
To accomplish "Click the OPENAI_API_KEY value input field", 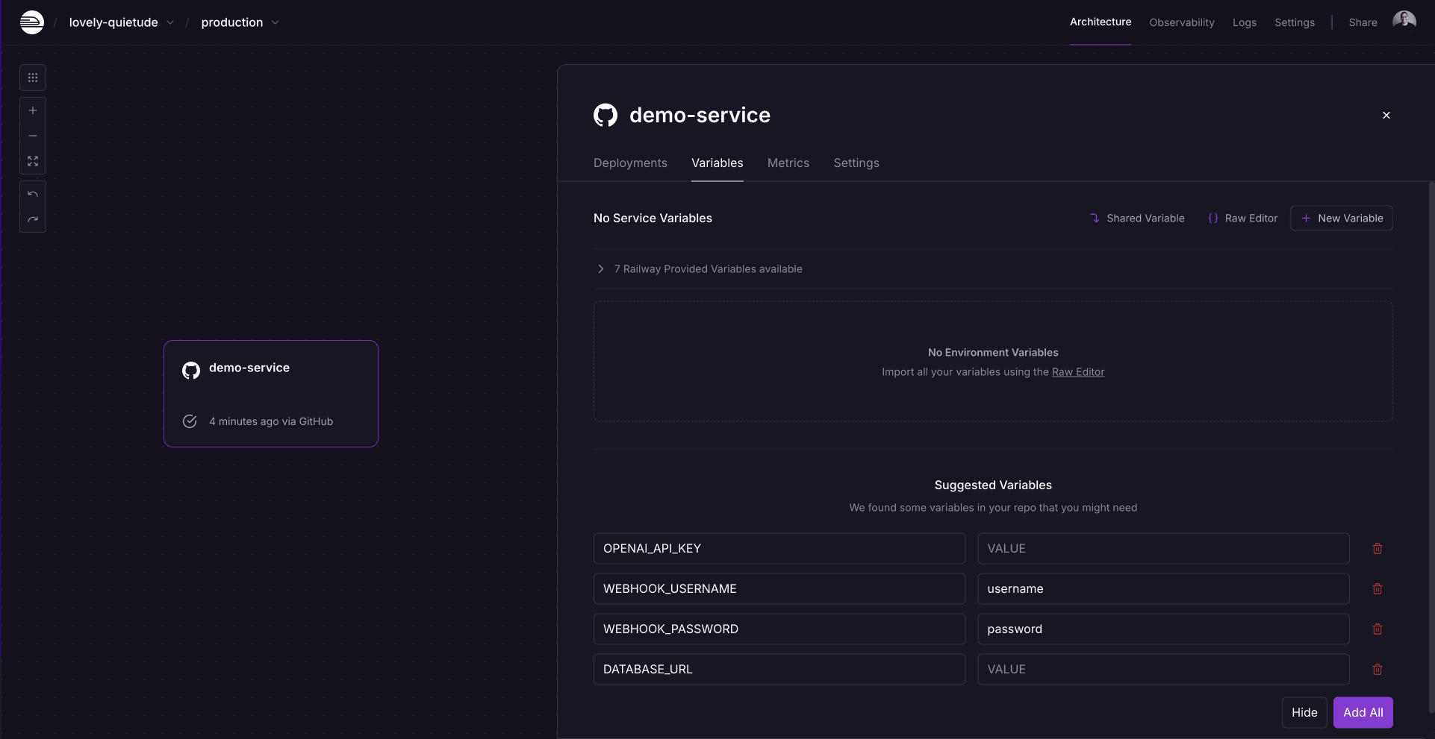I will point(1162,549).
